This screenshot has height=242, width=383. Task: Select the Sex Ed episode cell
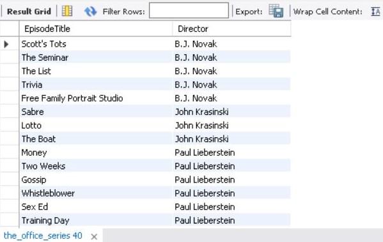coord(96,207)
